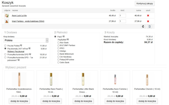169x105 pixels.
Task: Choose BGŻ BNP Paribas payment option
Action: click(58, 45)
